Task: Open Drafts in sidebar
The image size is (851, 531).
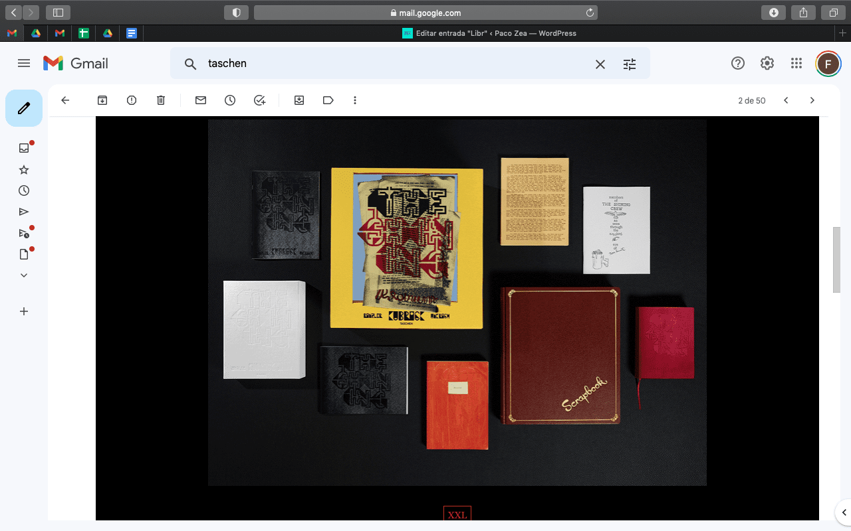Action: tap(24, 254)
